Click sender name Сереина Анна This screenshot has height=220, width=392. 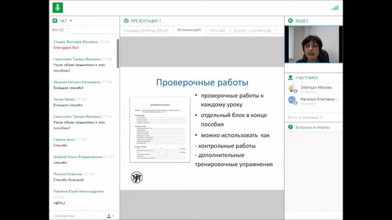64,139
